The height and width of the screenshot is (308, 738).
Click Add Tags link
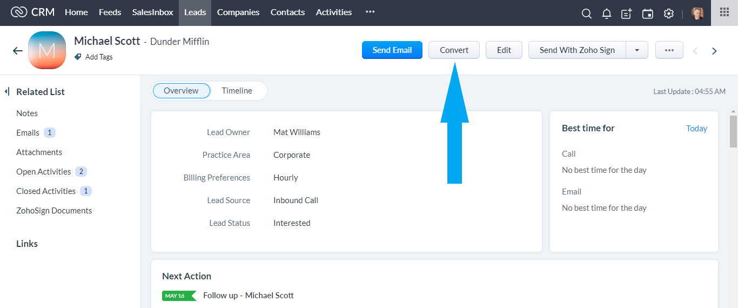pyautogui.click(x=99, y=57)
